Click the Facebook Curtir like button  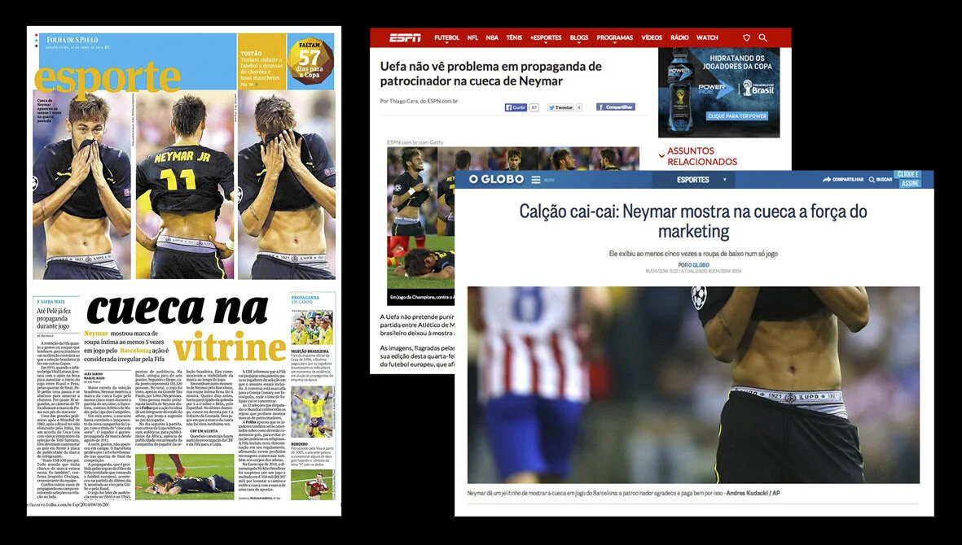click(516, 107)
